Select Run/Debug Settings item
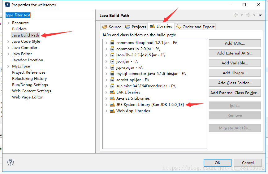Viewport: 268px width, 174px height. point(30,85)
